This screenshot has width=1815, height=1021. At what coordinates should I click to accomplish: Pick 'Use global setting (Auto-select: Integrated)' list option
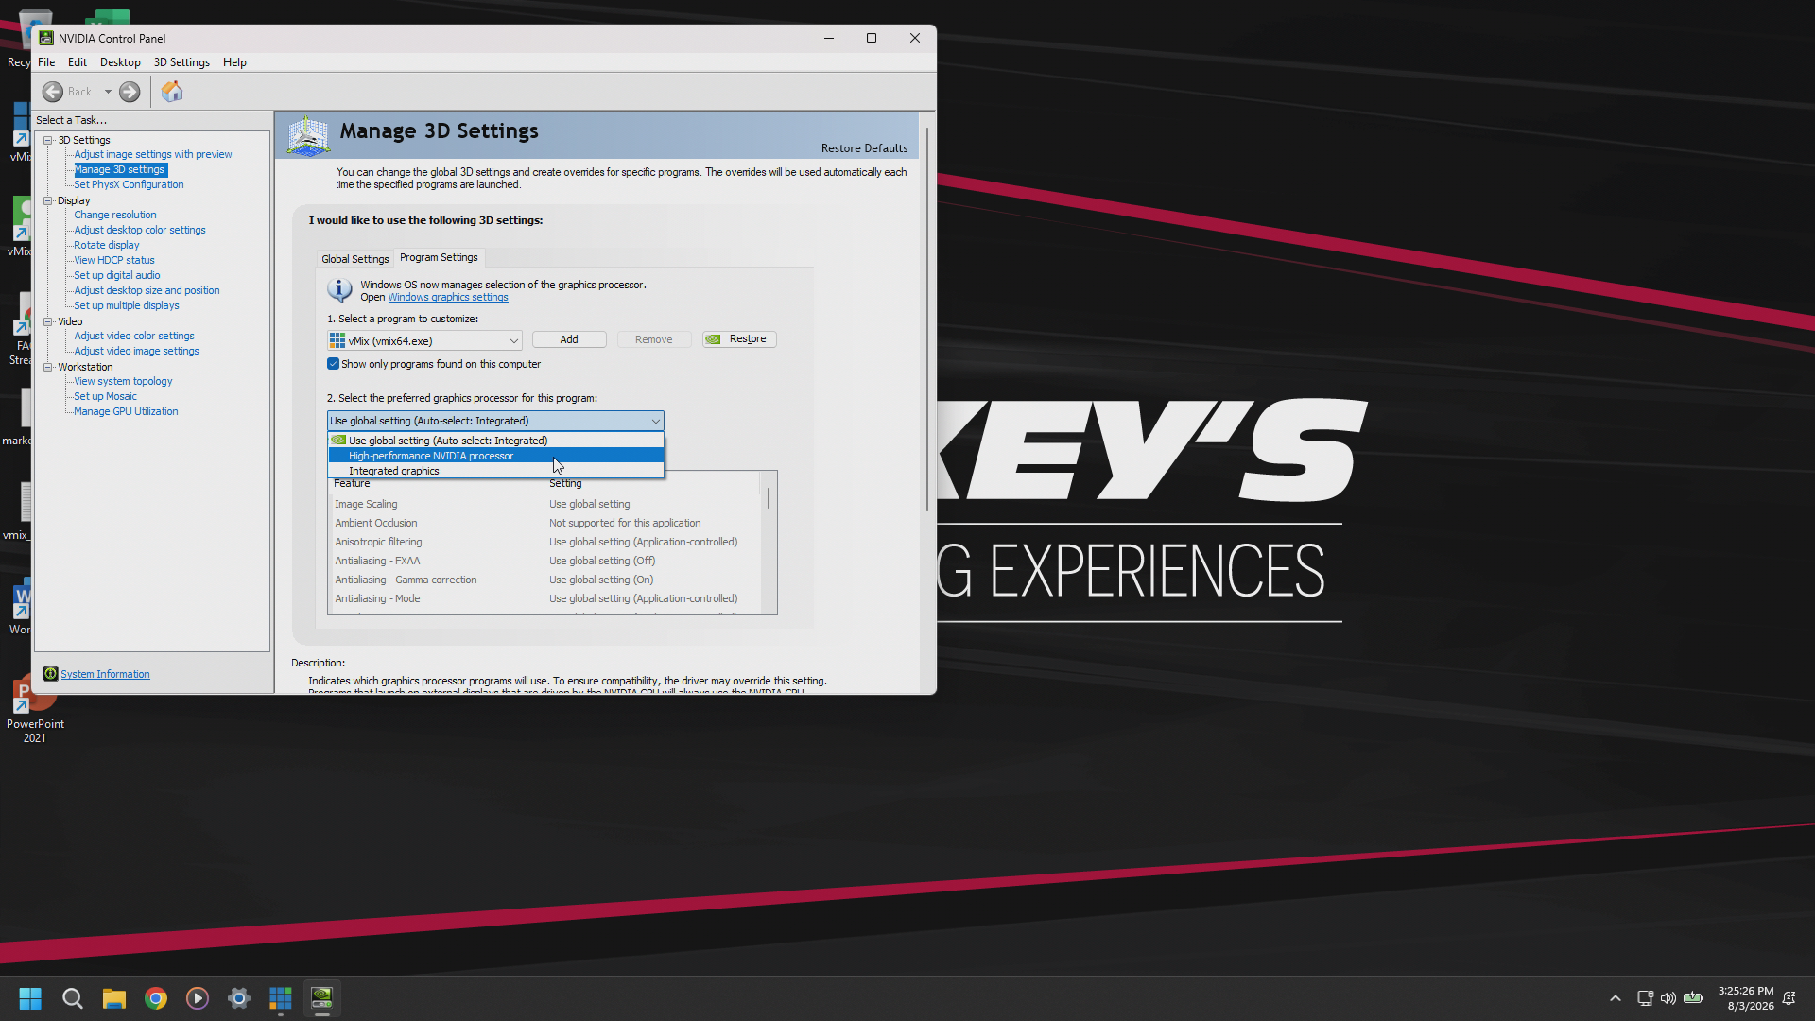(496, 441)
